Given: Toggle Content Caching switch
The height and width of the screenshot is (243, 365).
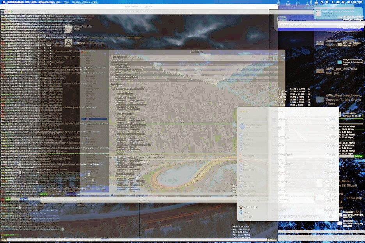Looking at the screenshot, I should tap(328, 181).
